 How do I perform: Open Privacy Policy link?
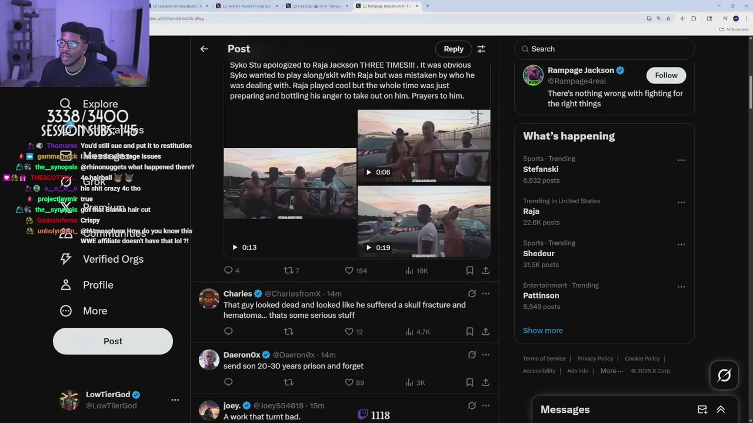(x=595, y=358)
